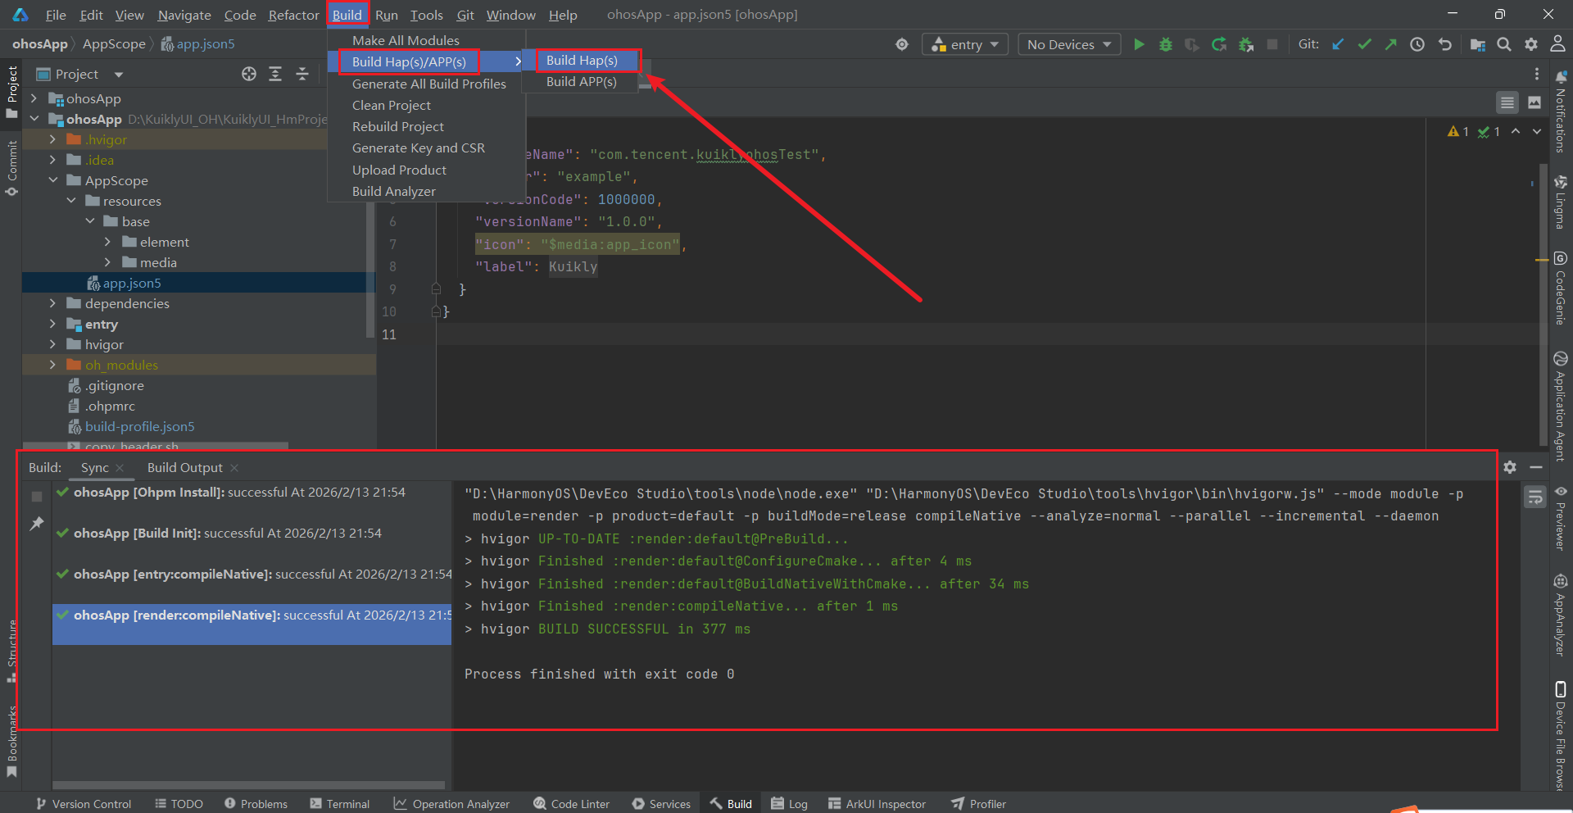Open Profiler tool window

coord(978,803)
